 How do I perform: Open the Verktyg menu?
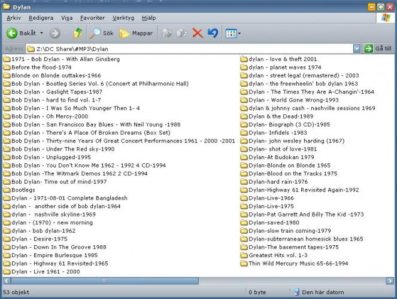[x=123, y=18]
